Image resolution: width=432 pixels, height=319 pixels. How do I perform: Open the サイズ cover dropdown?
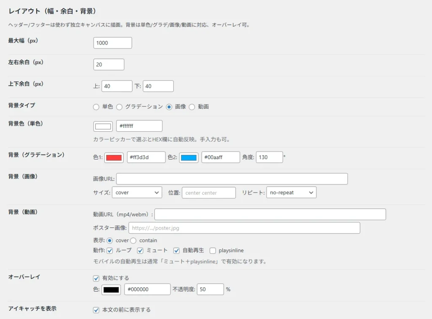137,192
